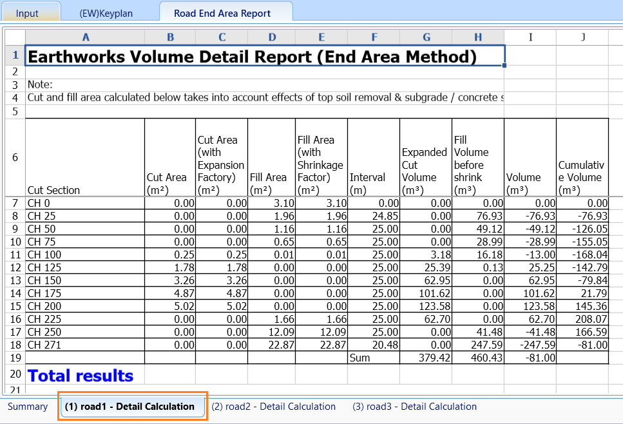Select column F header

coord(374,37)
